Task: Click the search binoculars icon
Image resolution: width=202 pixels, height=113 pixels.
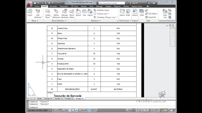Action: coord(127,3)
